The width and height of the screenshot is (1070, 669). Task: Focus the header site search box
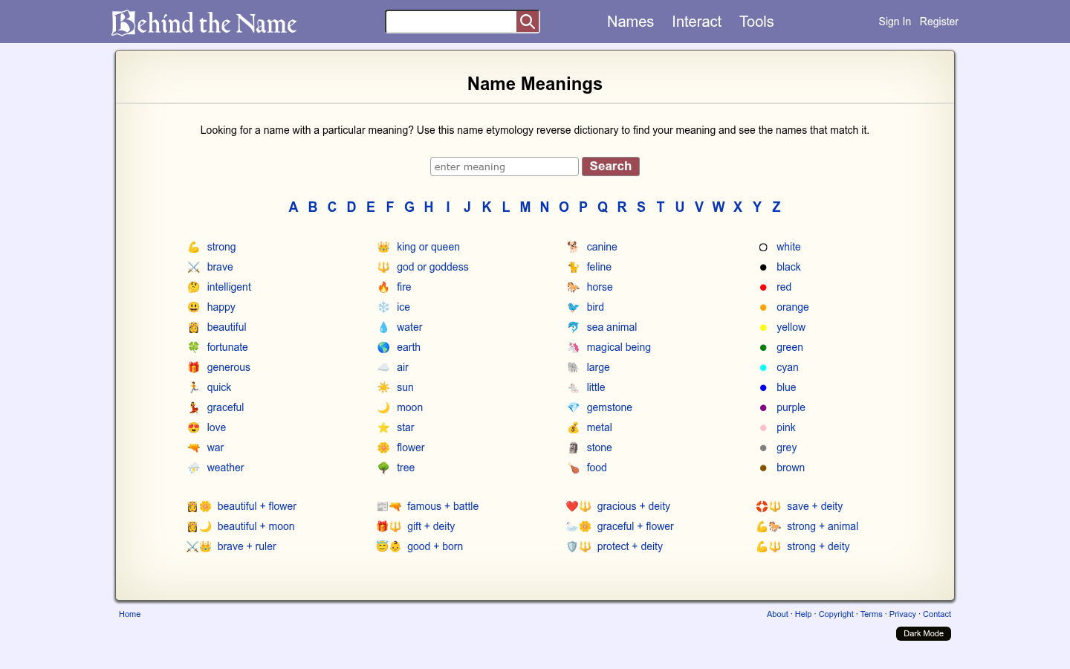click(451, 22)
